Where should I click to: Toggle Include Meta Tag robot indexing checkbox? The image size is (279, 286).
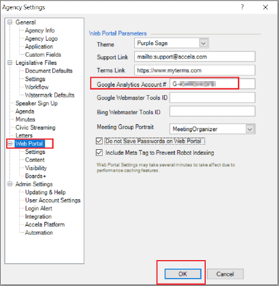tap(99, 153)
